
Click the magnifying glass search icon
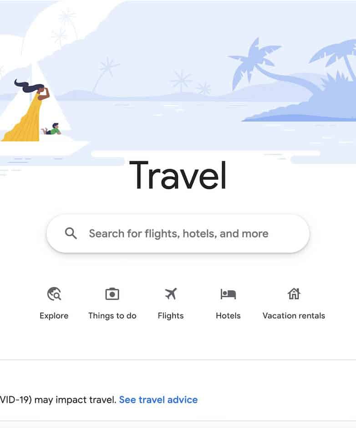pyautogui.click(x=71, y=234)
